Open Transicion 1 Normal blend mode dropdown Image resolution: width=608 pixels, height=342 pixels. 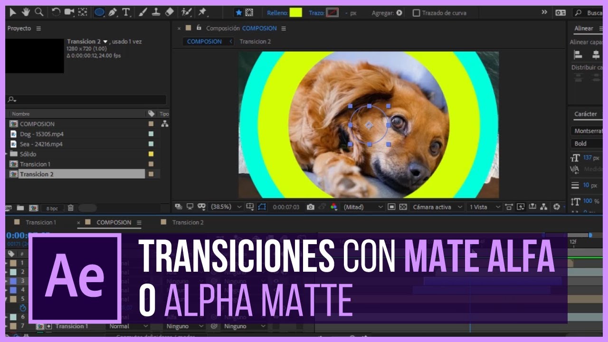coord(128,326)
